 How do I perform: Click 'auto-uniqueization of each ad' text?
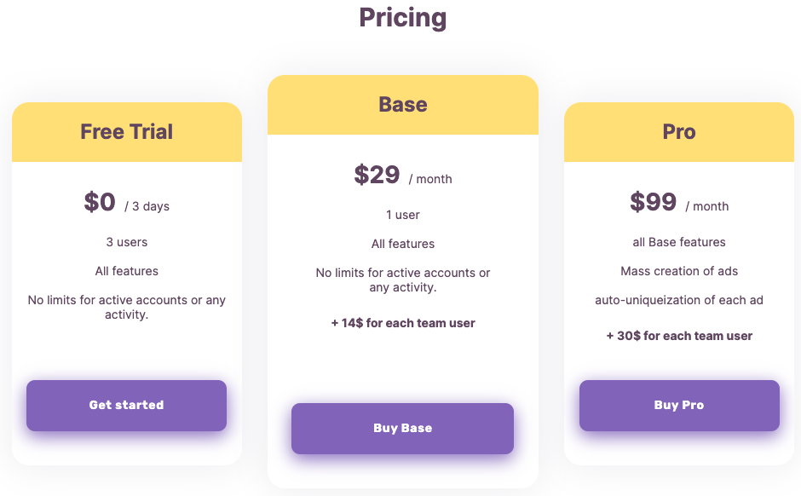tap(679, 300)
